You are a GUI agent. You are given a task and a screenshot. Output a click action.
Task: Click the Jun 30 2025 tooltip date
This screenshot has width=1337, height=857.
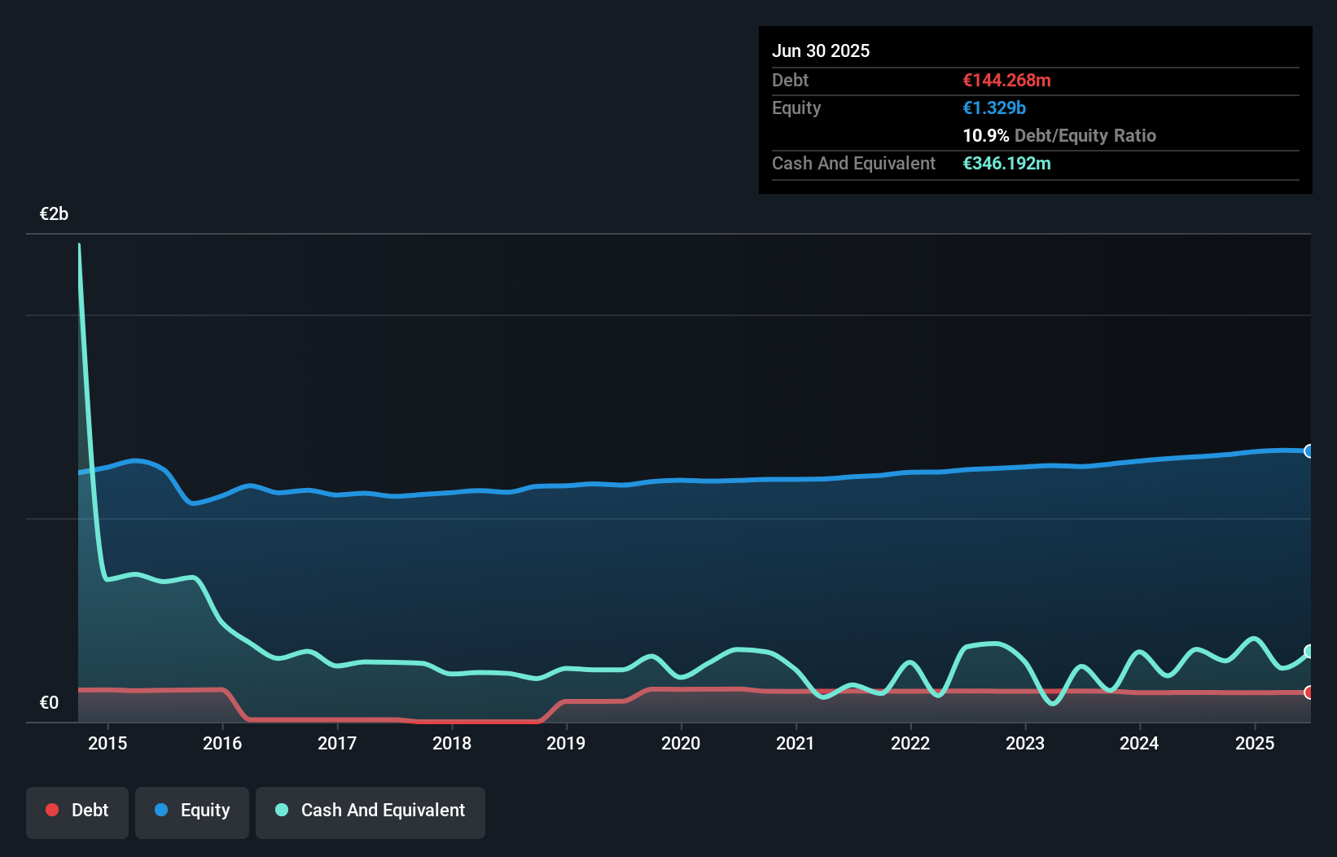[x=821, y=51]
